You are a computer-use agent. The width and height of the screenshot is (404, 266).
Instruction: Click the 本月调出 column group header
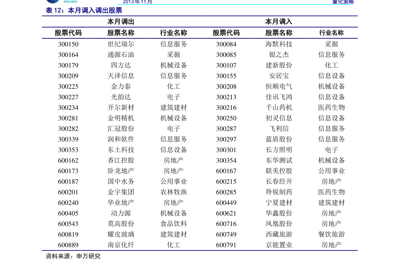point(121,22)
